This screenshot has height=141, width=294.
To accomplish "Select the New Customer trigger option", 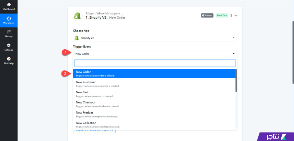I will click(154, 84).
